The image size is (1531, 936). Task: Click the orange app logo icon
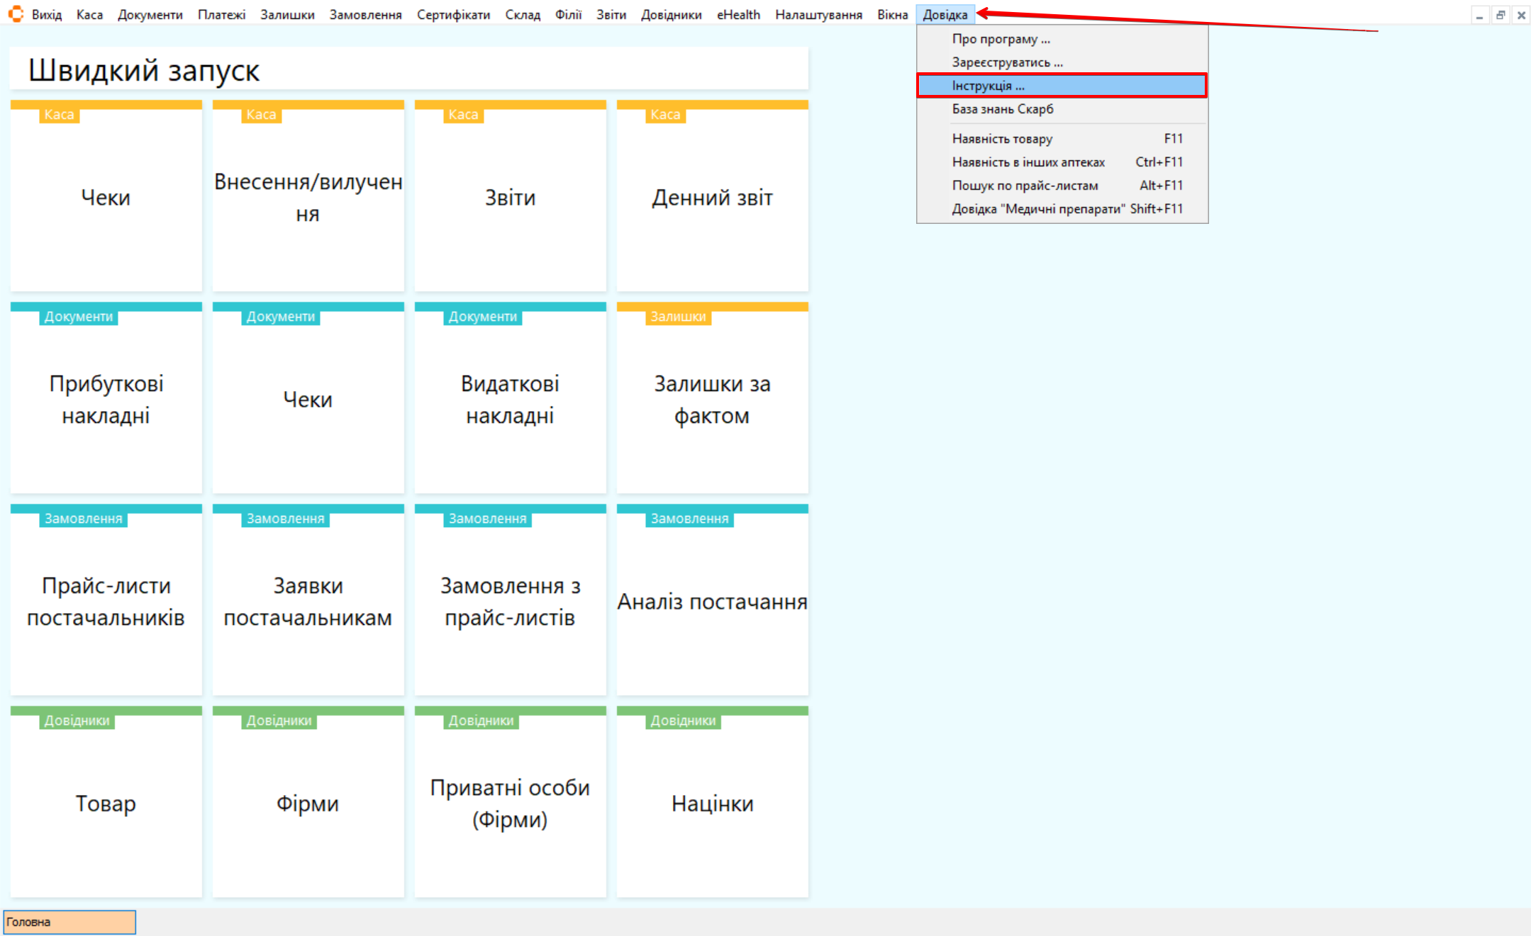click(16, 14)
